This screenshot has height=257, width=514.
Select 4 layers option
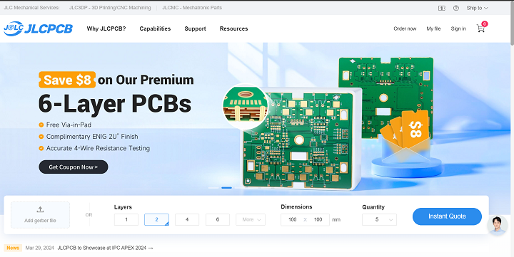click(x=187, y=220)
